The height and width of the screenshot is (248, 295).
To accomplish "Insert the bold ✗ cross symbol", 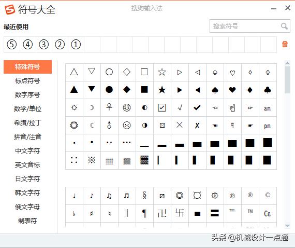I will point(197,125).
